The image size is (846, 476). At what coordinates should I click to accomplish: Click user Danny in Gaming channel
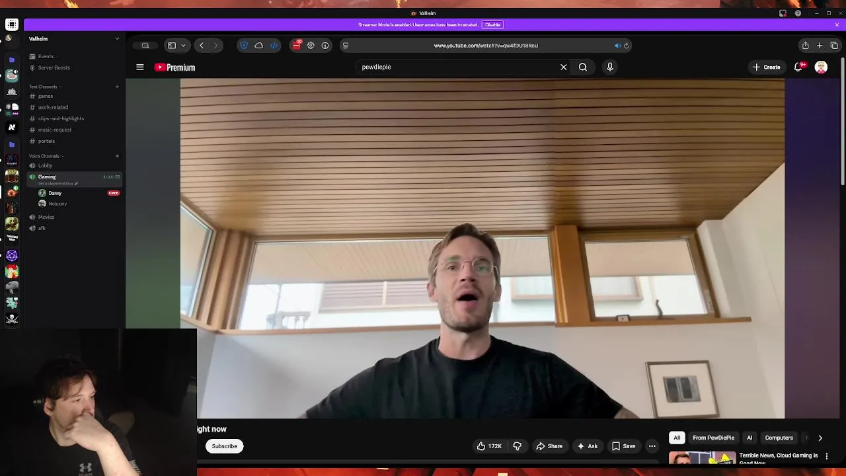click(x=55, y=193)
